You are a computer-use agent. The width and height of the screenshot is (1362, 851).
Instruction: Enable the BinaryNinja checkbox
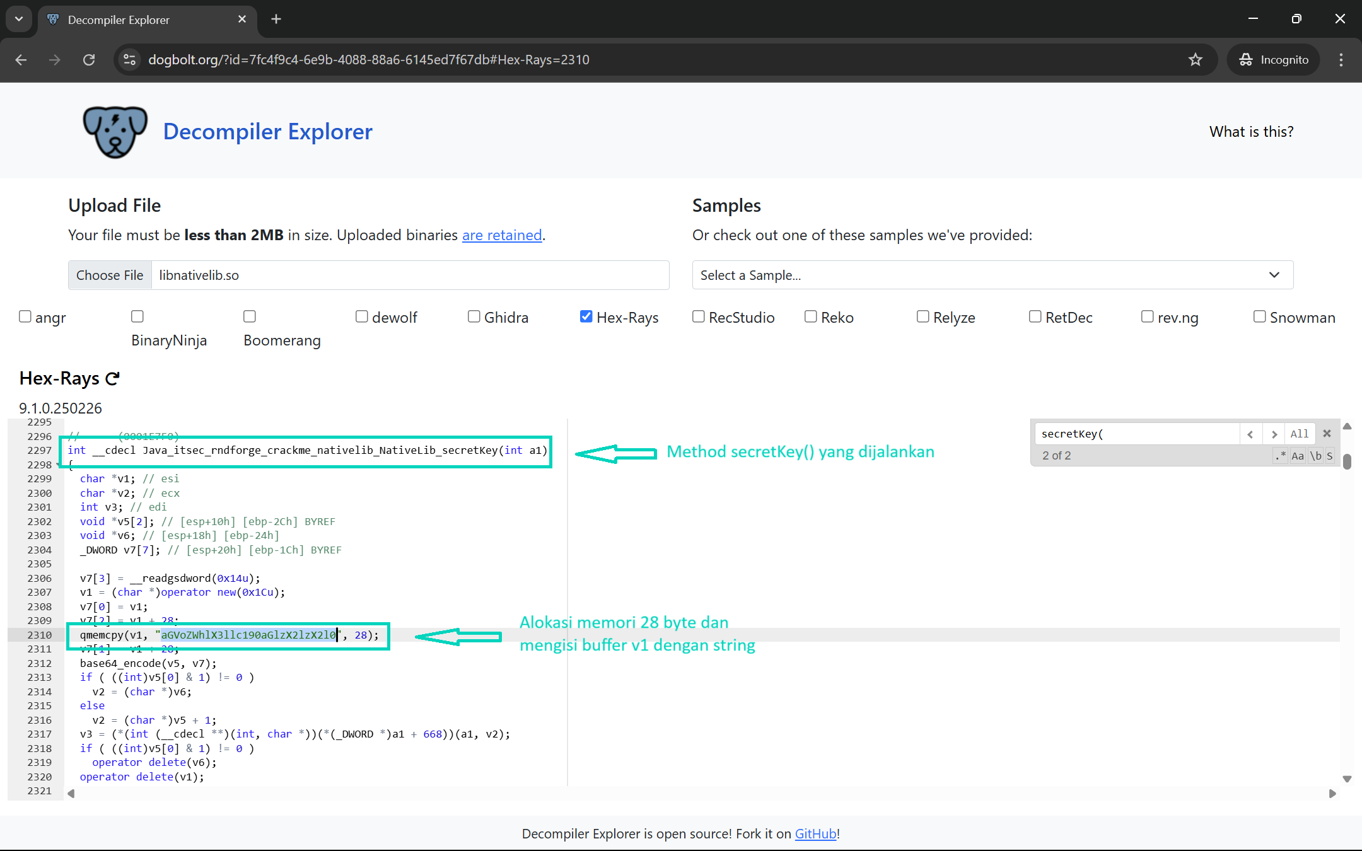coord(137,316)
